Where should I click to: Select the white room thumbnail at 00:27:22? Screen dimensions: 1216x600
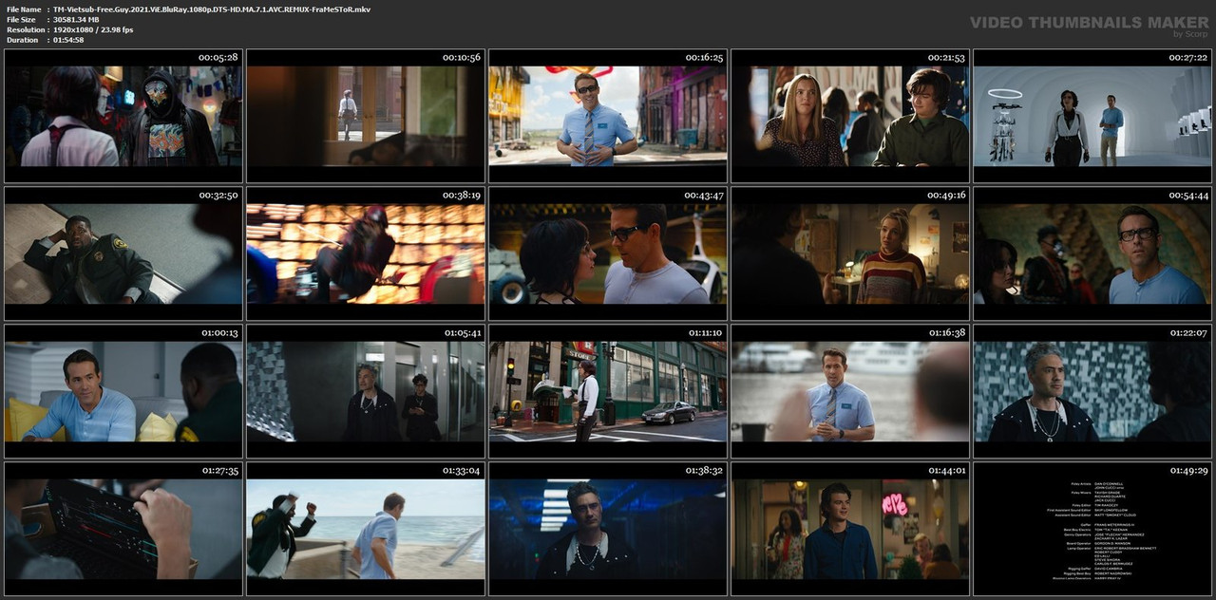point(1092,116)
